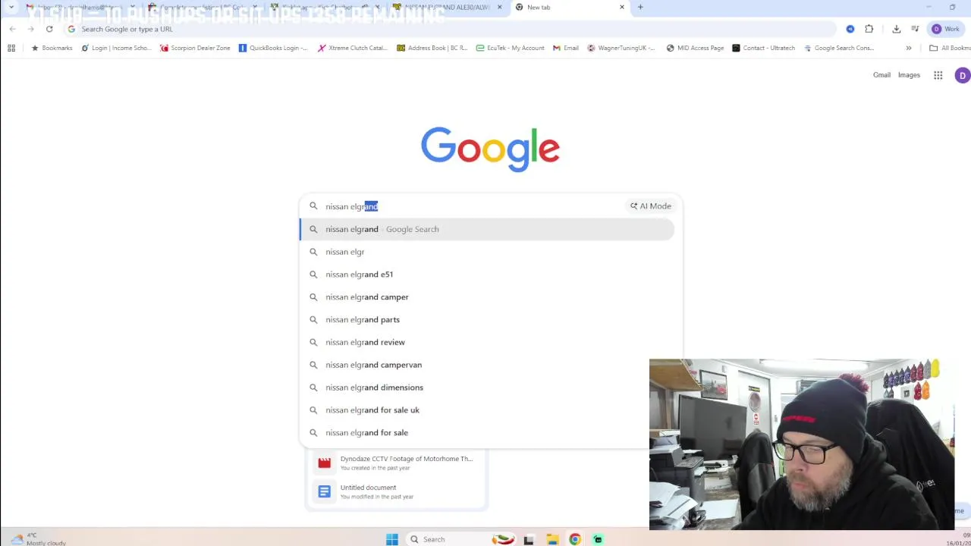Open the tab search dropdown arrow
Screen dimensions: 971x546
pos(11,8)
